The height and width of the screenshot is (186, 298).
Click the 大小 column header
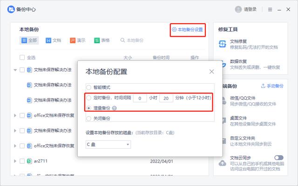pos(128,58)
